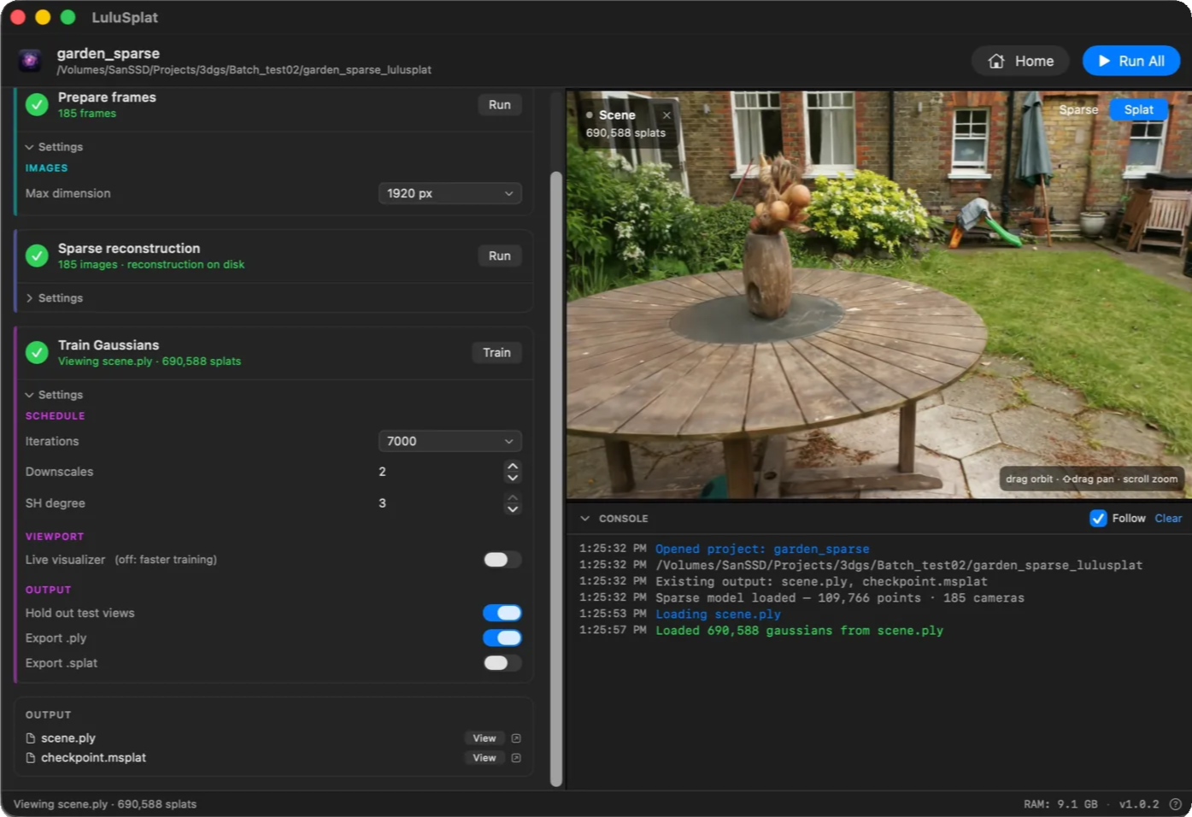Uncheck the console Follow checkbox
This screenshot has height=817, width=1192.
tap(1098, 519)
